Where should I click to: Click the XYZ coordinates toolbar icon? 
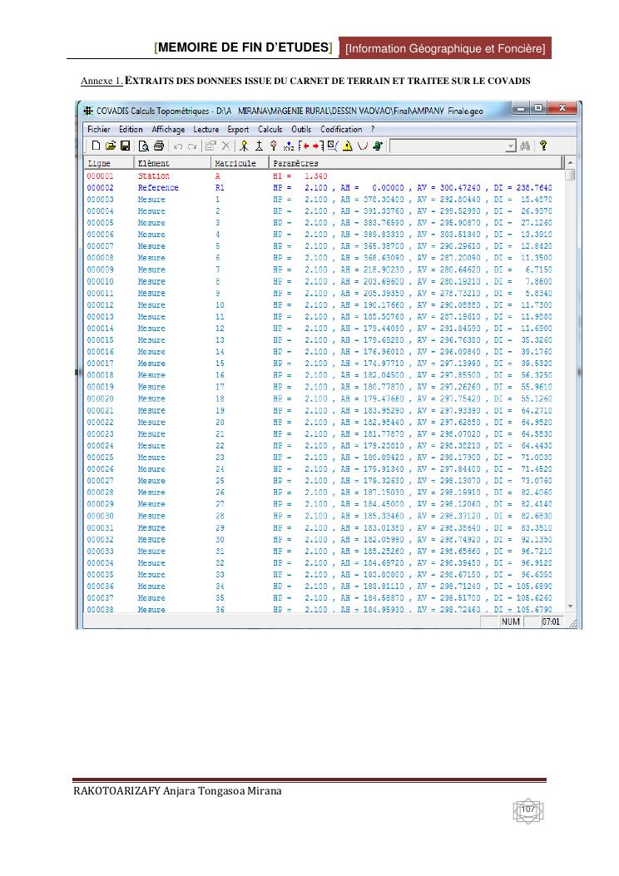288,146
